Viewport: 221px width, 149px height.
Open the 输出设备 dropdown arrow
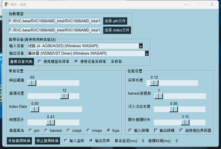point(147,53)
